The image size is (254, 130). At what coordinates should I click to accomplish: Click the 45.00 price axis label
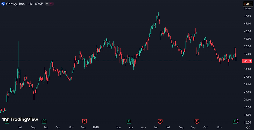[x=248, y=24]
